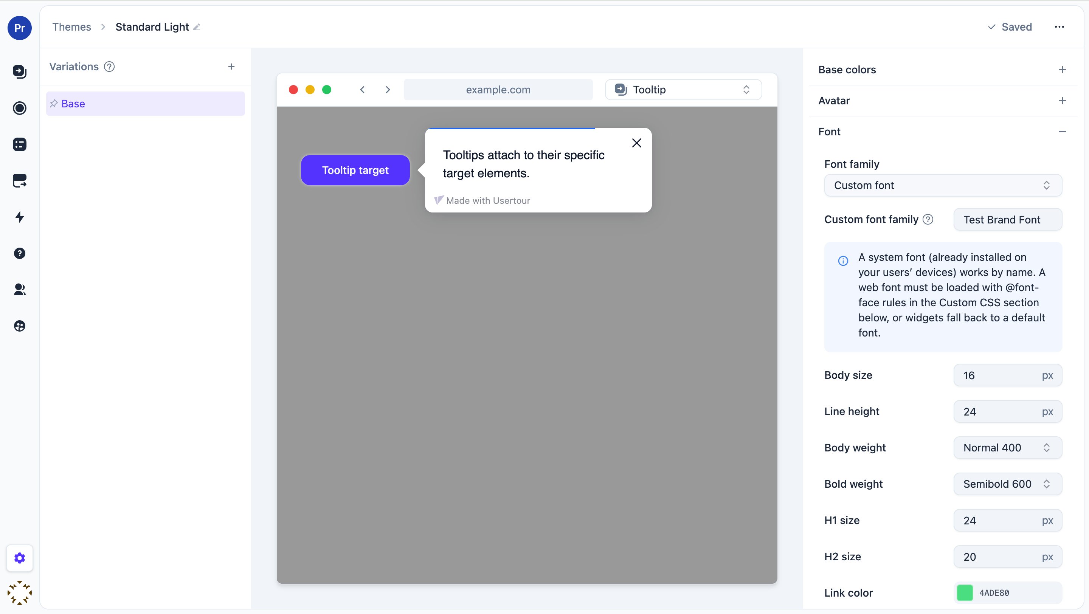Open the Font family Custom font dropdown
1089x614 pixels.
(943, 185)
